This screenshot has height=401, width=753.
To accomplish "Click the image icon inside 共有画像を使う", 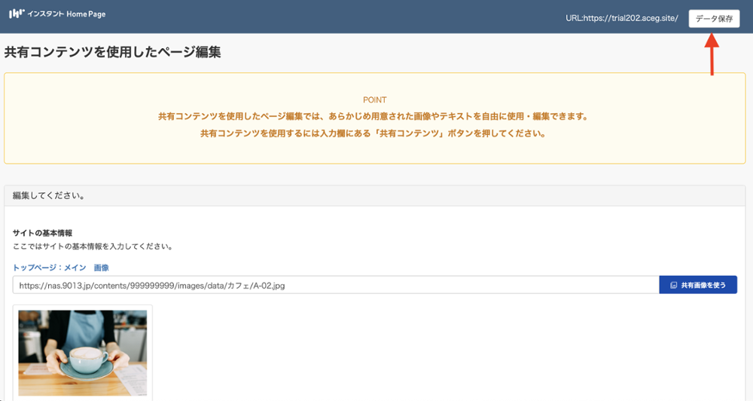I will (674, 286).
